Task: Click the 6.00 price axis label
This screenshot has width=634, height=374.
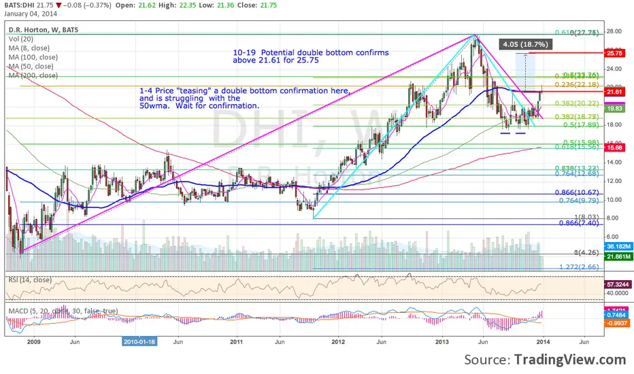Action: point(614,237)
